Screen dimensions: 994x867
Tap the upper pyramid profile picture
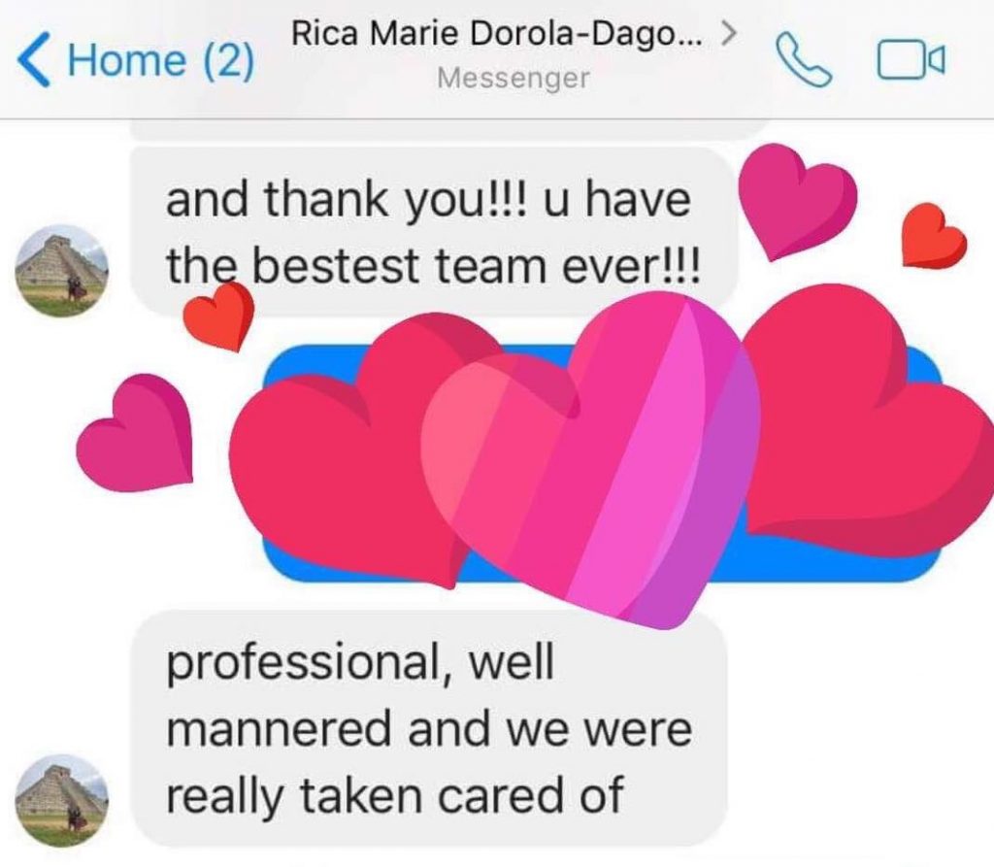pos(61,270)
